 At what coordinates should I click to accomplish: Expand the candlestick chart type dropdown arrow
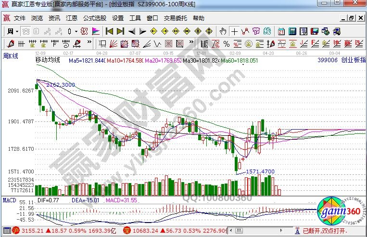tap(76, 31)
